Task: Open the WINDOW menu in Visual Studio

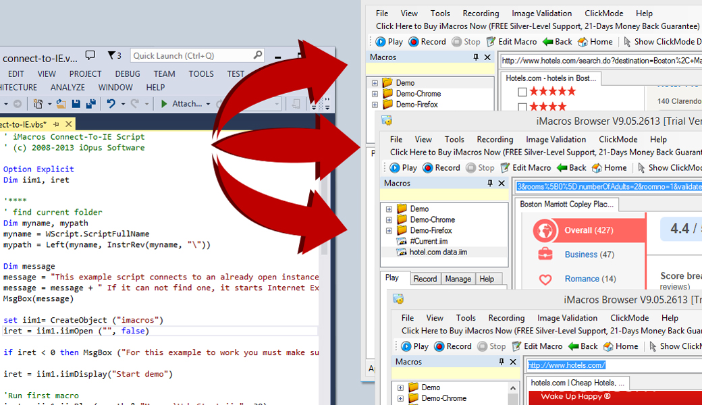Action: click(115, 87)
